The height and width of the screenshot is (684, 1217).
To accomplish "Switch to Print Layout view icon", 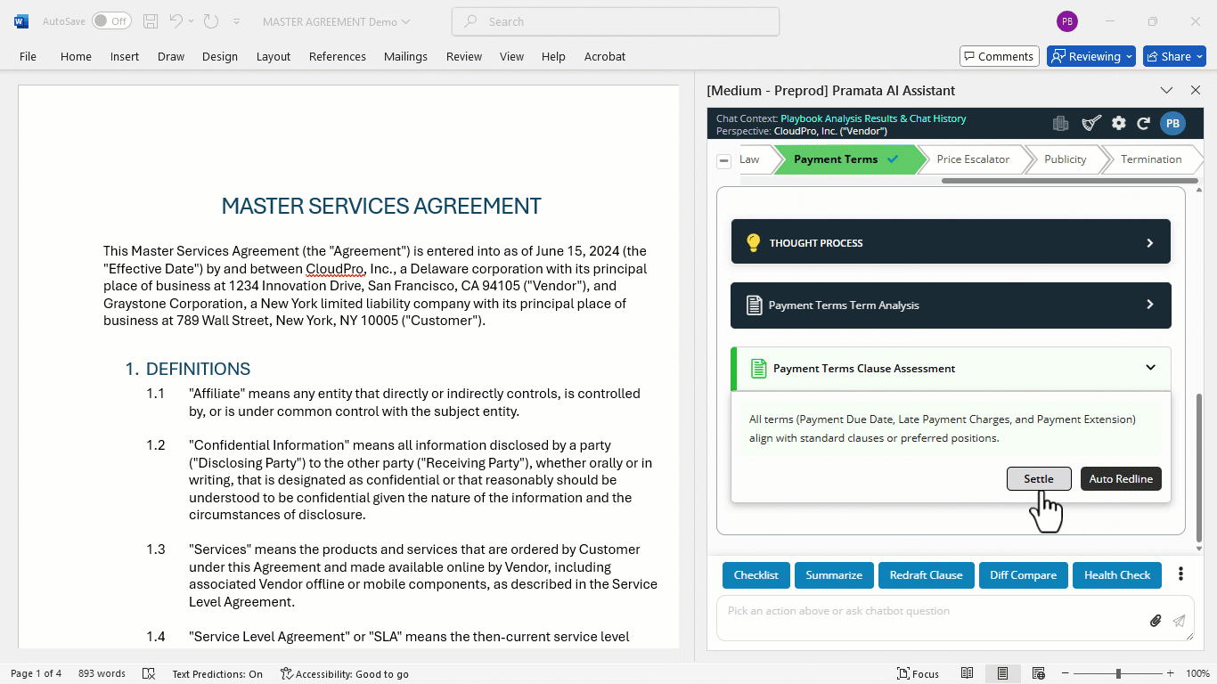I will [x=1002, y=673].
